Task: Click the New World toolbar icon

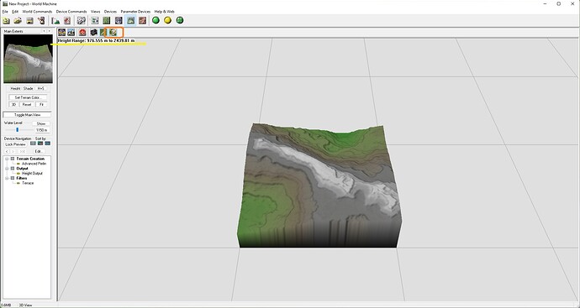Action: click(6, 21)
